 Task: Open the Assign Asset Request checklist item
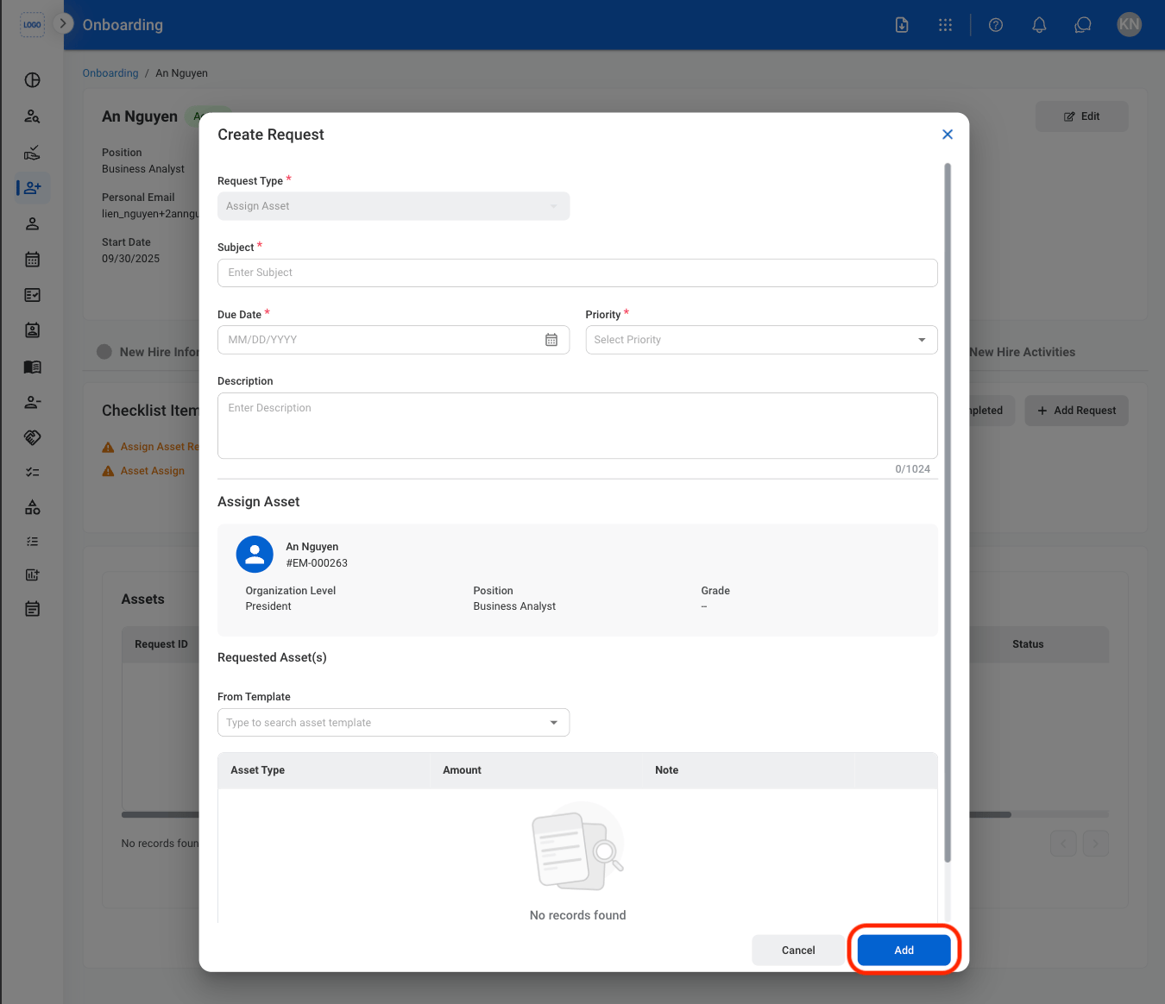click(151, 447)
